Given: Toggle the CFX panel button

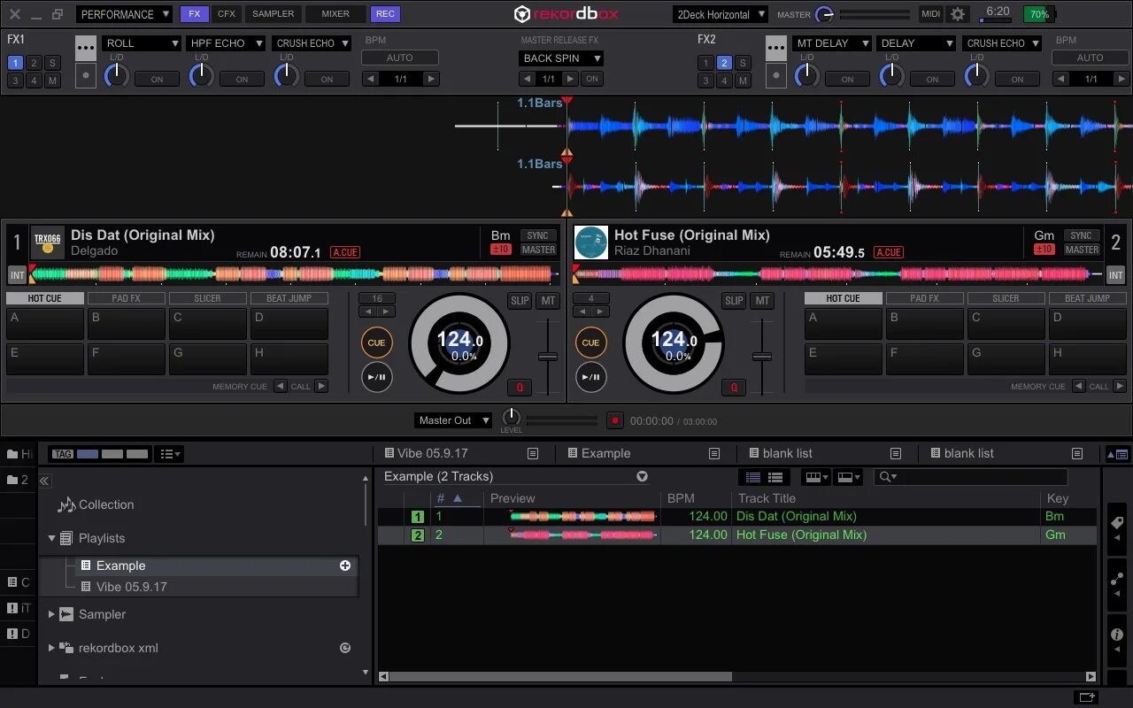Looking at the screenshot, I should pos(227,14).
